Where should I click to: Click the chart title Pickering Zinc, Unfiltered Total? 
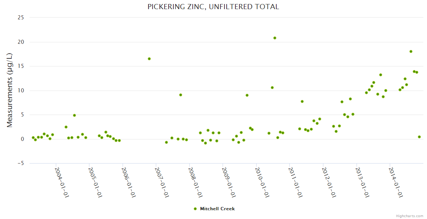[x=213, y=7]
